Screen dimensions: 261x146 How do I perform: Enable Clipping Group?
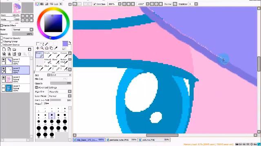[x=2, y=41]
